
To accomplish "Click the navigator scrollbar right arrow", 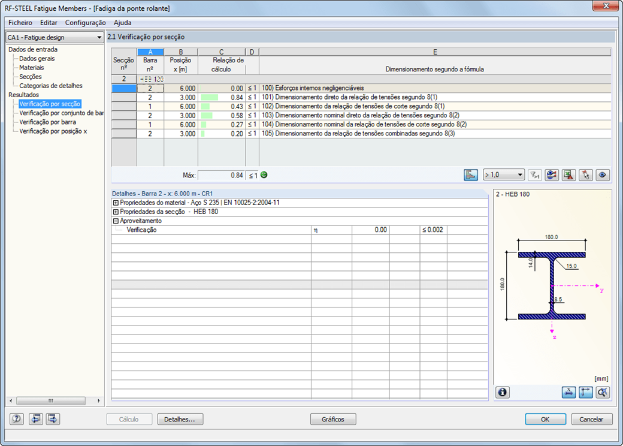I will pos(98,400).
